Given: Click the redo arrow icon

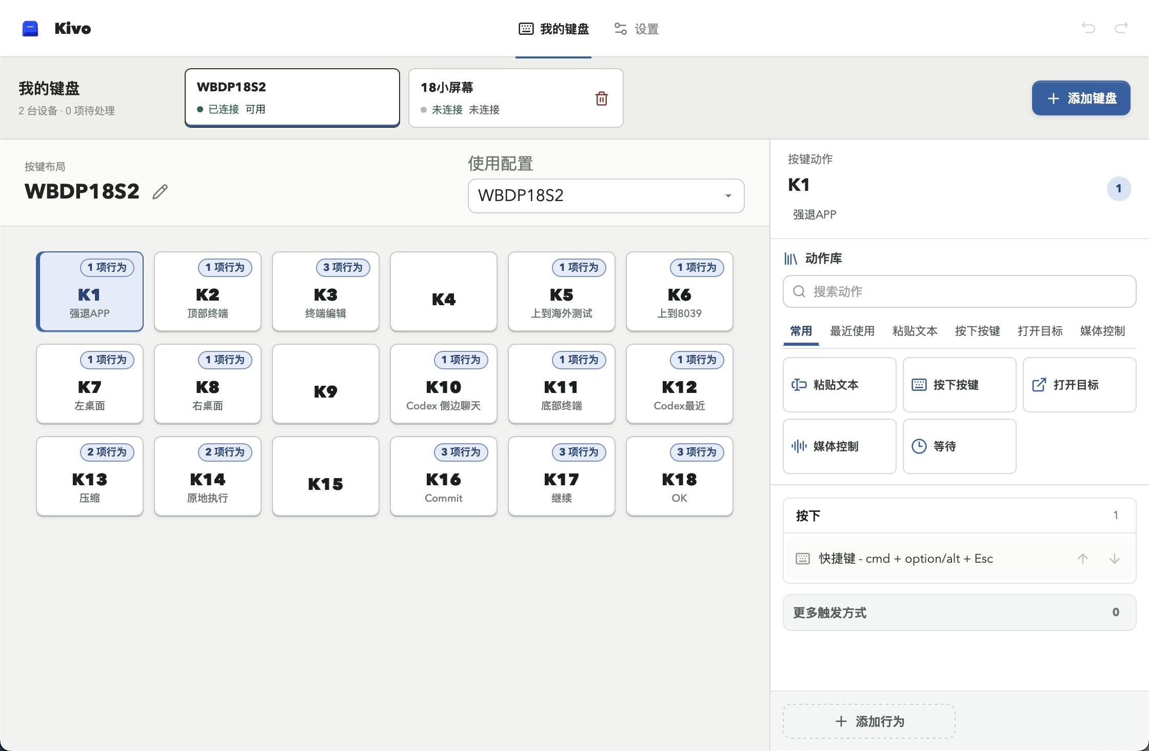Looking at the screenshot, I should click(1121, 28).
